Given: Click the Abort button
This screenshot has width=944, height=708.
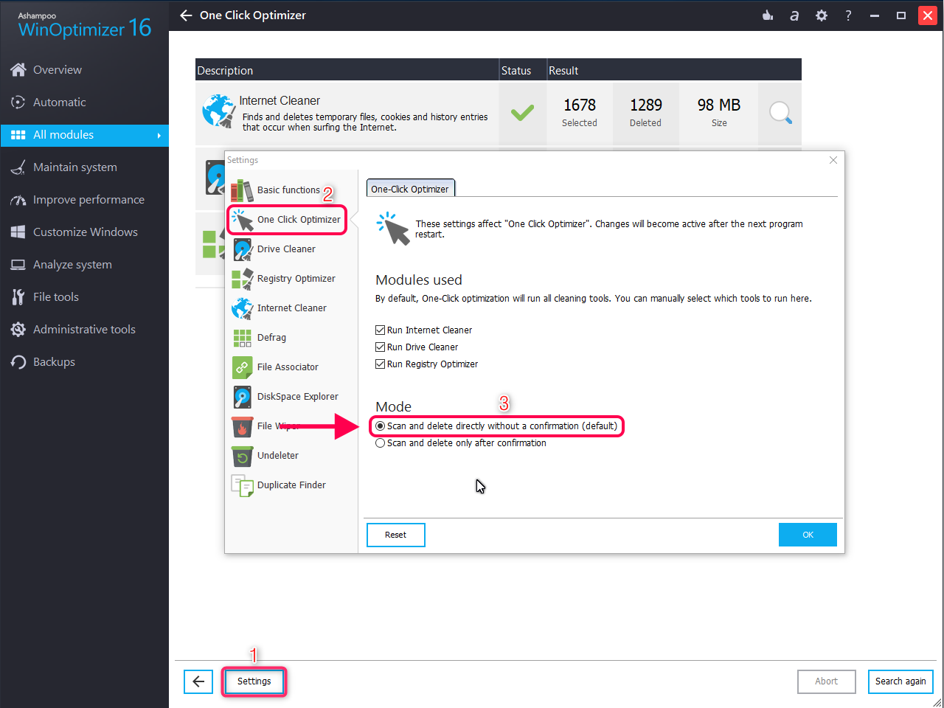Looking at the screenshot, I should 826,681.
